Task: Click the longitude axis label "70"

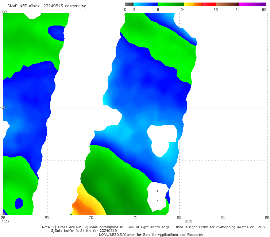Action: pyautogui.click(x=91, y=217)
